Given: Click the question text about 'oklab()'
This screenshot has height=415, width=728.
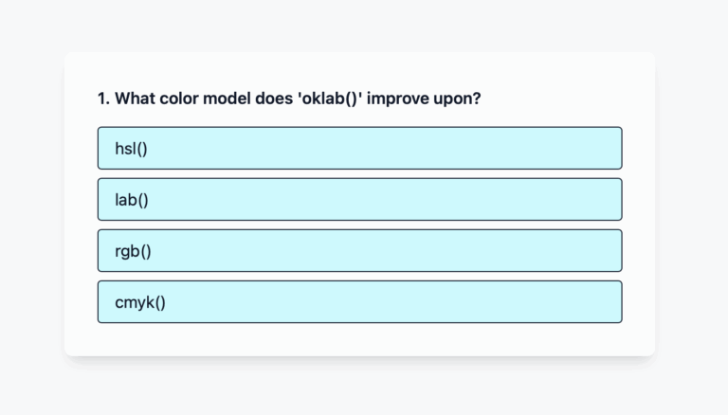Looking at the screenshot, I should coord(288,98).
